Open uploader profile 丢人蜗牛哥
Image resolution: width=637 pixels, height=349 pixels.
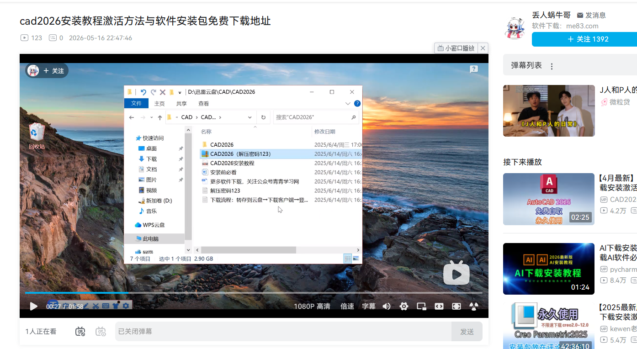552,15
